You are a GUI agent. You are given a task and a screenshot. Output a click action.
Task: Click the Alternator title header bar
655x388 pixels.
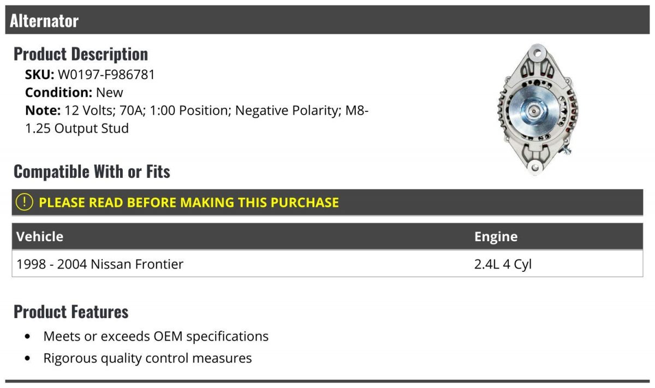pos(327,20)
